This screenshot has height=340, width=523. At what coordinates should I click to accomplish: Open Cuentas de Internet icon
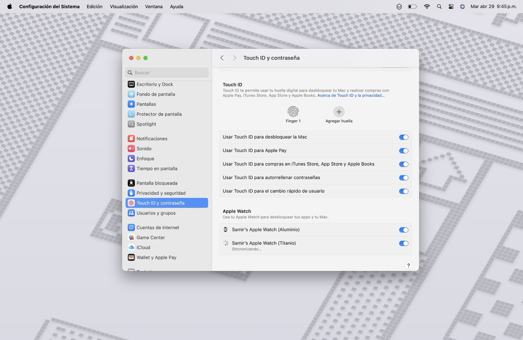click(x=131, y=228)
